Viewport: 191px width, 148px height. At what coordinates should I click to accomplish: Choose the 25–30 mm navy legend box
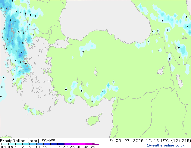coord(61,144)
